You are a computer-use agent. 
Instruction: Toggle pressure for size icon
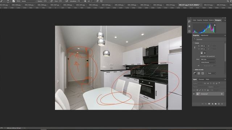(x=98, y=1)
